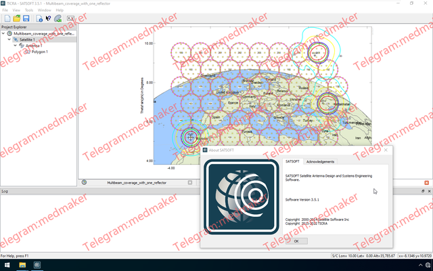Switch to the Acknowledgements tab
Viewport: 433px width, 271px height.
(320, 161)
